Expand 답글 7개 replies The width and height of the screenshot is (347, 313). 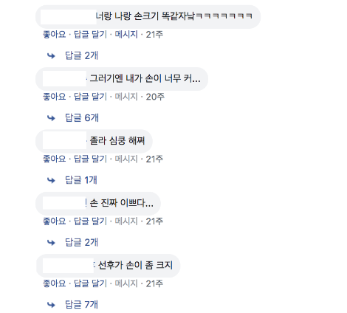[x=81, y=305]
